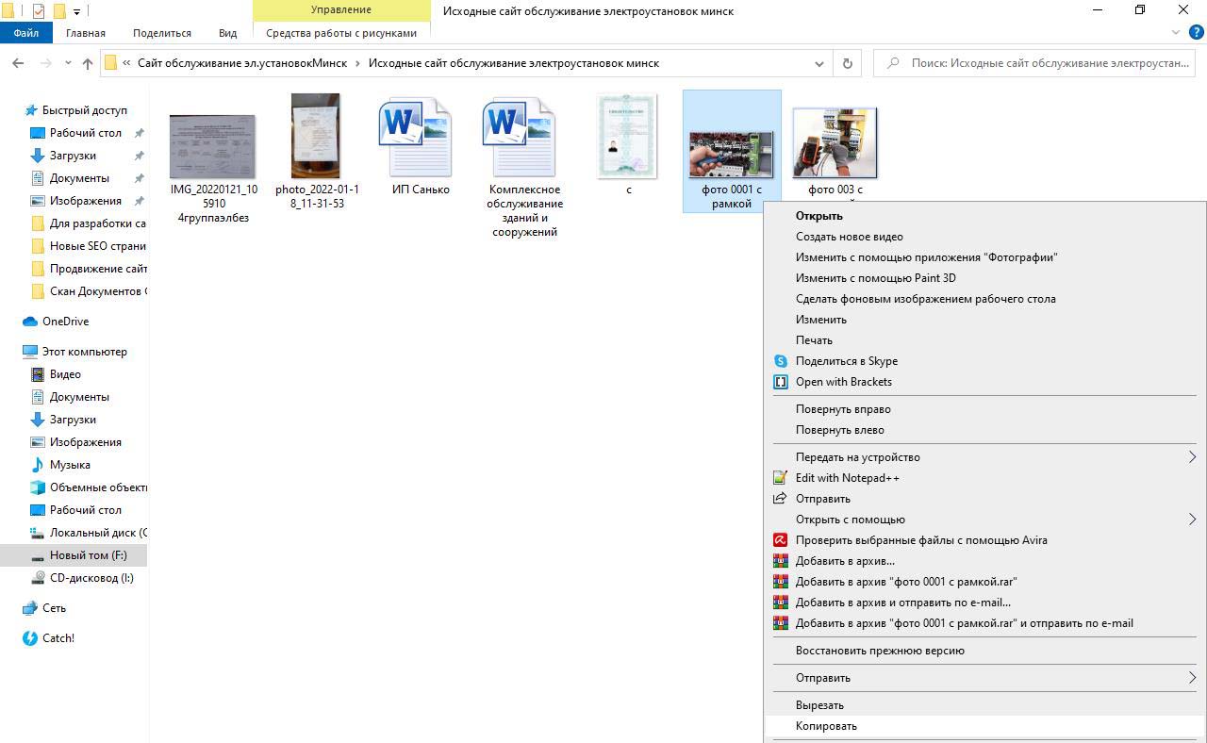
Task: Open the recent locations dropdown arrow
Action: tap(68, 63)
